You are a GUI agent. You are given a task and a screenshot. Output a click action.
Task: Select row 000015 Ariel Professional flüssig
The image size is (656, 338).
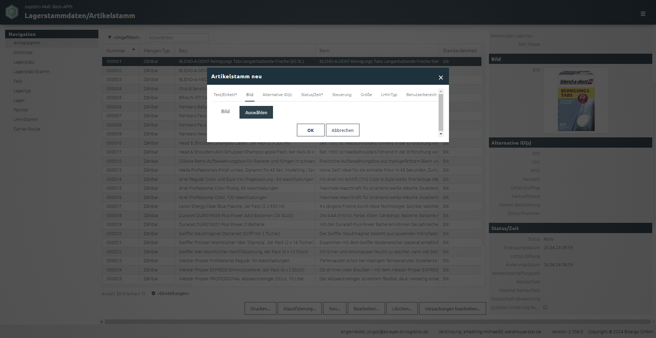291,188
